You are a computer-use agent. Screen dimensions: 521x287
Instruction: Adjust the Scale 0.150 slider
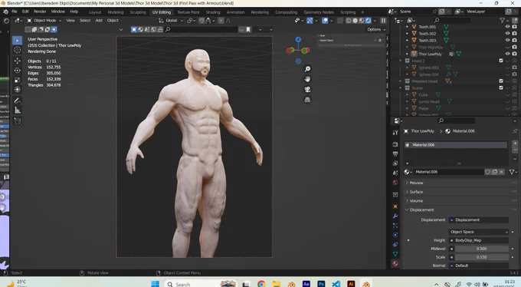(481, 257)
